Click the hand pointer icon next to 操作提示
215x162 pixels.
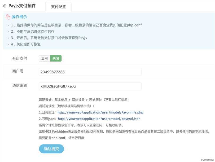[x=8, y=17]
